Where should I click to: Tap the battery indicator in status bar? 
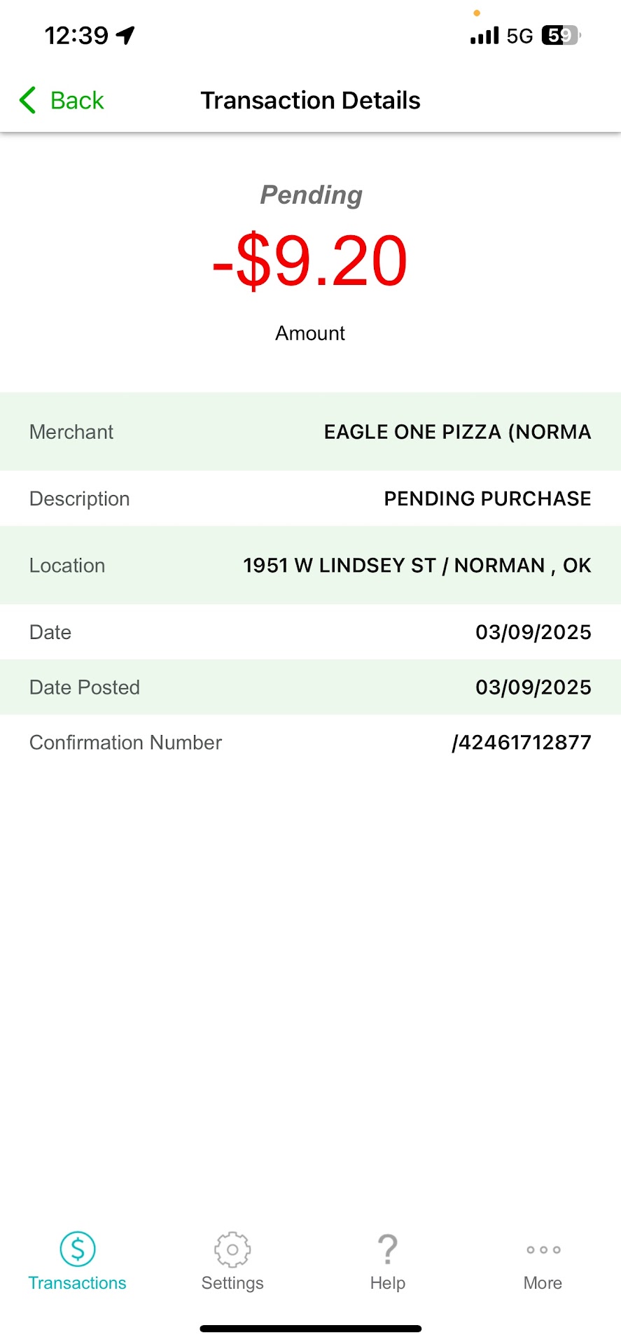pyautogui.click(x=561, y=36)
